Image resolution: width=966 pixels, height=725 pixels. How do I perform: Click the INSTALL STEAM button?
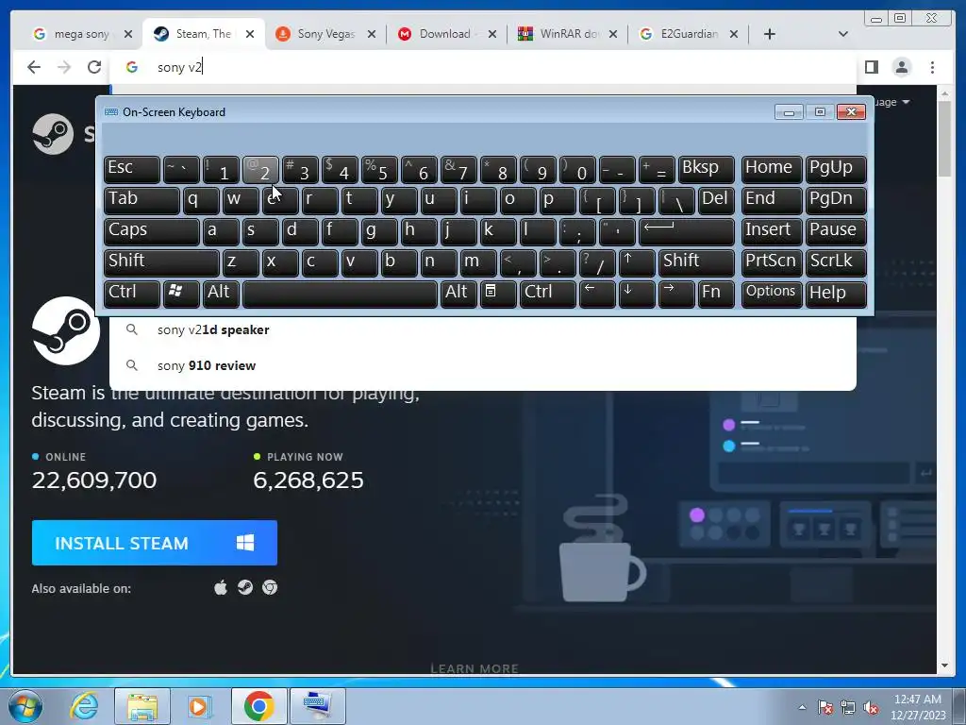click(155, 543)
